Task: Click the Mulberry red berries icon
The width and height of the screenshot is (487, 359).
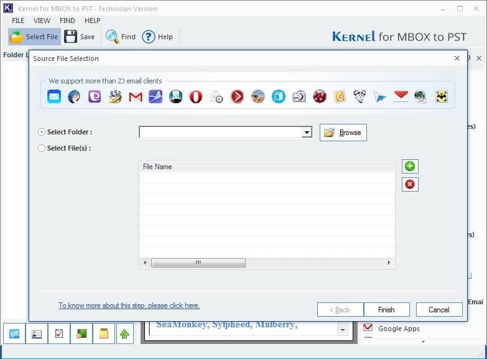Action: pyautogui.click(x=320, y=96)
